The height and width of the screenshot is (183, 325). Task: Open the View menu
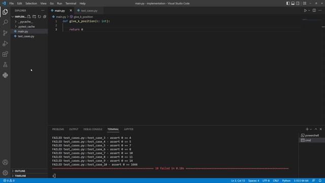click(x=43, y=4)
